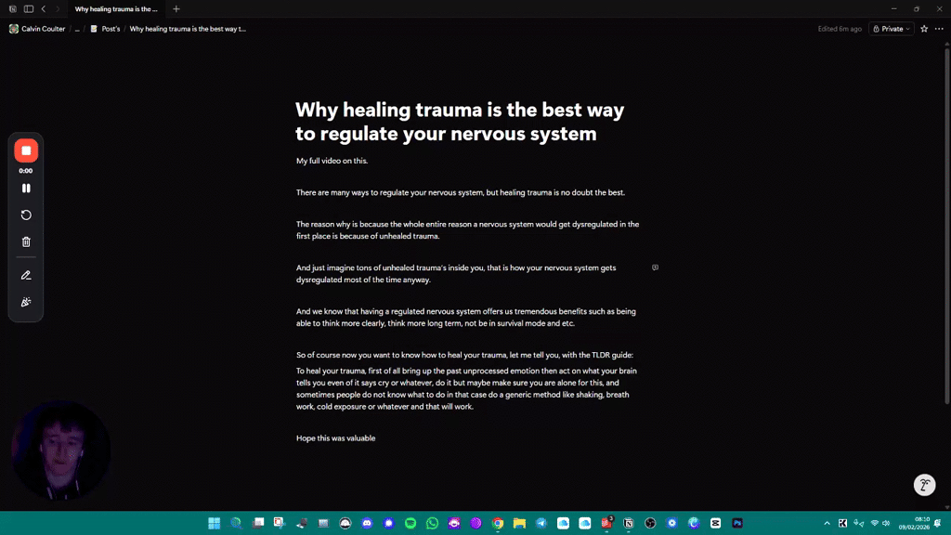
Task: Delete the current recording via the trash icon
Action: click(26, 241)
